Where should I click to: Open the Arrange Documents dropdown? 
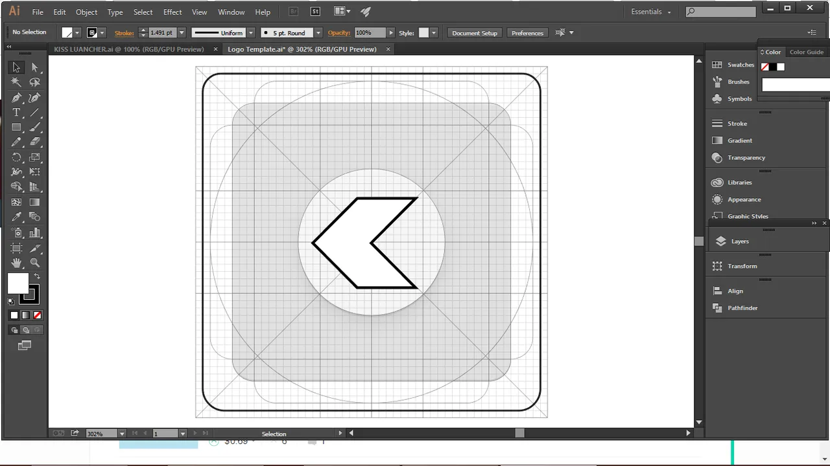[x=342, y=12]
